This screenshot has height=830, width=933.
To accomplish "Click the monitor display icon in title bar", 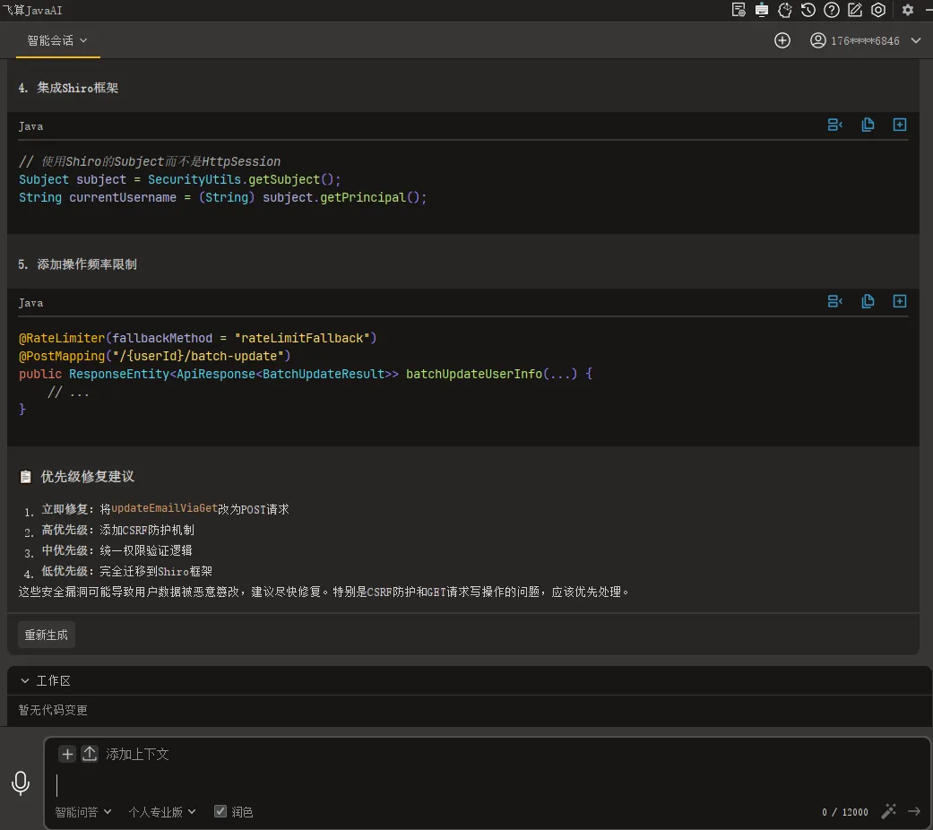I will (x=762, y=10).
